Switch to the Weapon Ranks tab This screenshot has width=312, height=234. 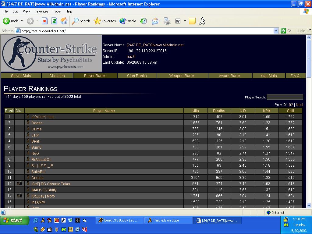coord(182,76)
